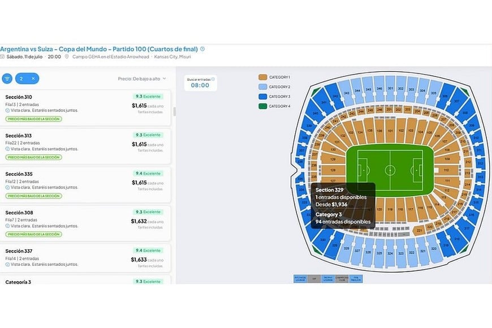492x328 pixels.
Task: Click the Category 1 orange legend swatch
Action: coord(262,77)
